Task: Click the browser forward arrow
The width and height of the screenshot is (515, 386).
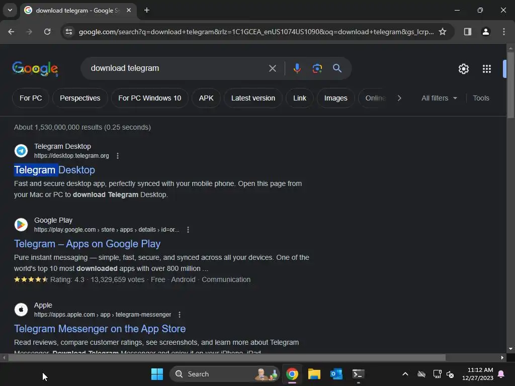Action: coord(29,32)
